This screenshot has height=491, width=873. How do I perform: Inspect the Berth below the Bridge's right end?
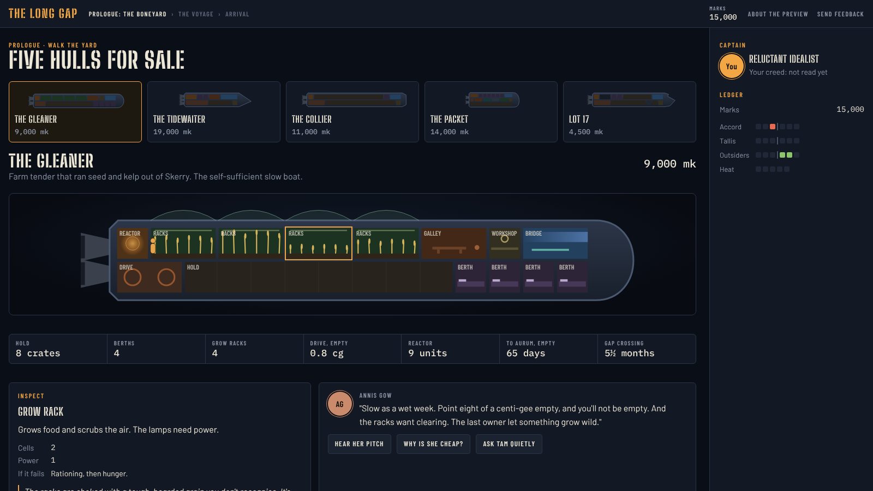click(572, 277)
